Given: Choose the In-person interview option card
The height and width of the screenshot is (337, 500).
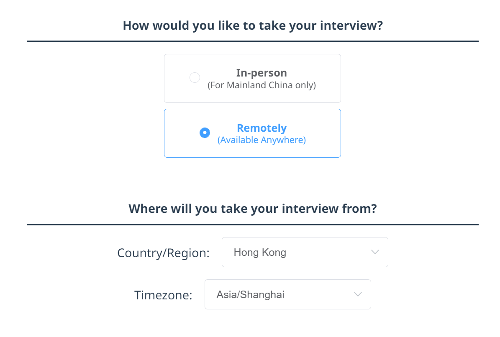Looking at the screenshot, I should [252, 78].
